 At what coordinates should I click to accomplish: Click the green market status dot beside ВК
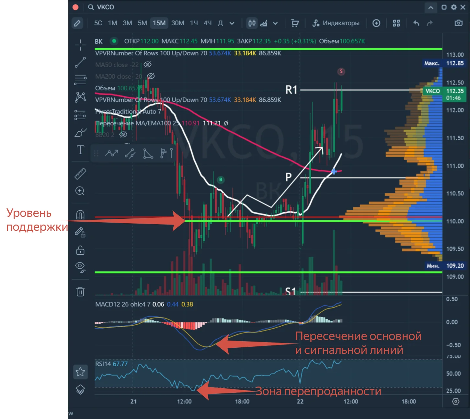coord(114,41)
